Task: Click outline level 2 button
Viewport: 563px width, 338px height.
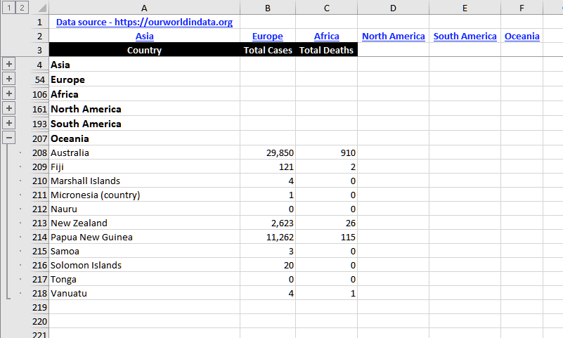Action: [x=22, y=8]
